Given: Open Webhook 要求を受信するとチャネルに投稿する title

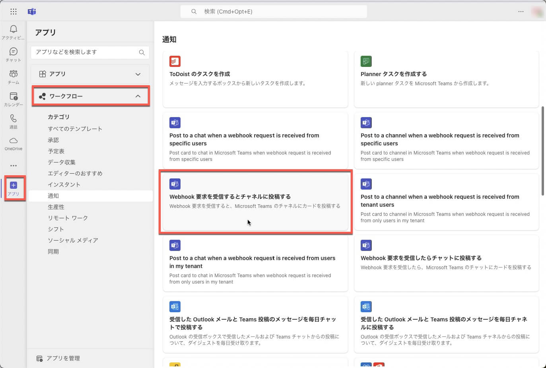Looking at the screenshot, I should (x=230, y=197).
